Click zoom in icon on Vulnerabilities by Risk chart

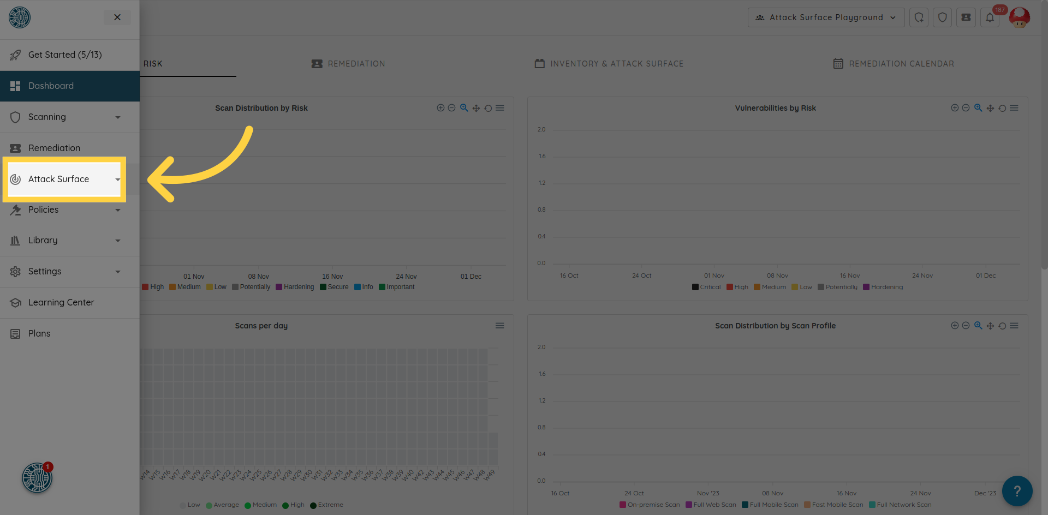pos(954,108)
